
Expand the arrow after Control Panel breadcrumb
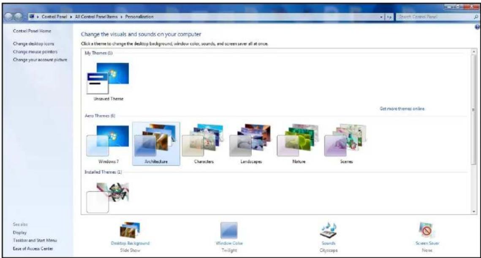point(71,17)
